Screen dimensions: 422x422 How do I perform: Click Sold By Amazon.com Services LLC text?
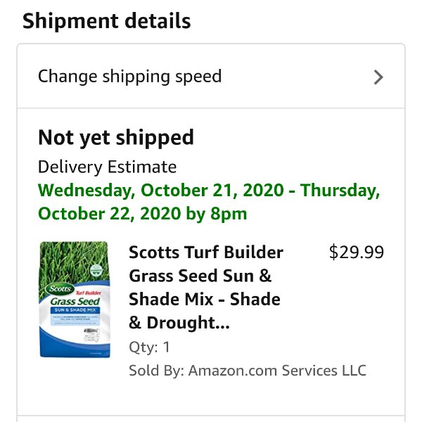coord(248,371)
